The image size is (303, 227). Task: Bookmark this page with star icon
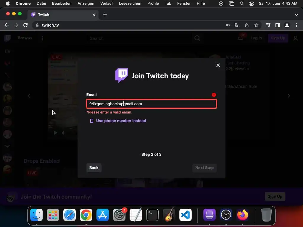tap(256, 25)
